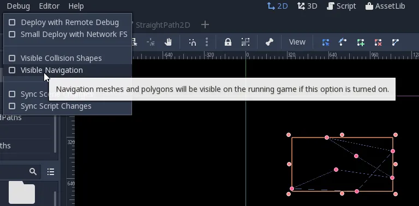Select the Add Point tool
The height and width of the screenshot is (206, 419).
pos(361,42)
